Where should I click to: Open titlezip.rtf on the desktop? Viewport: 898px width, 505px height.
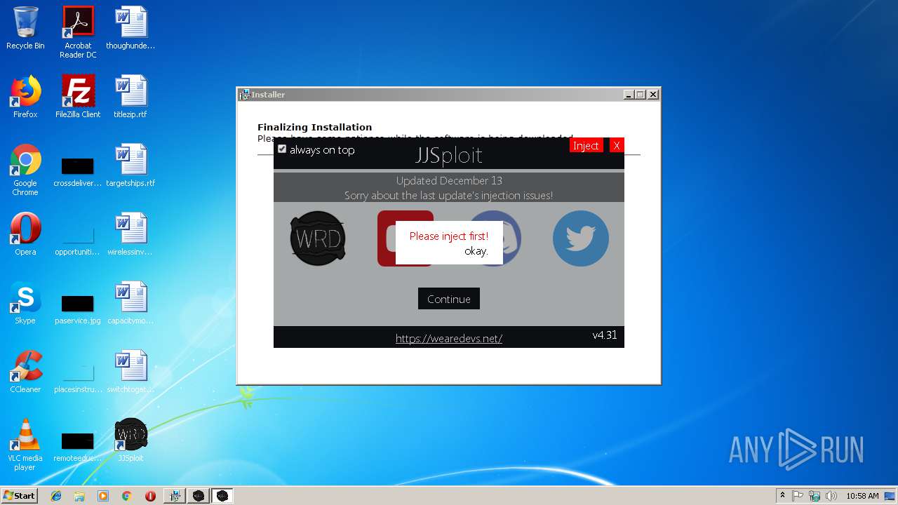tap(130, 97)
